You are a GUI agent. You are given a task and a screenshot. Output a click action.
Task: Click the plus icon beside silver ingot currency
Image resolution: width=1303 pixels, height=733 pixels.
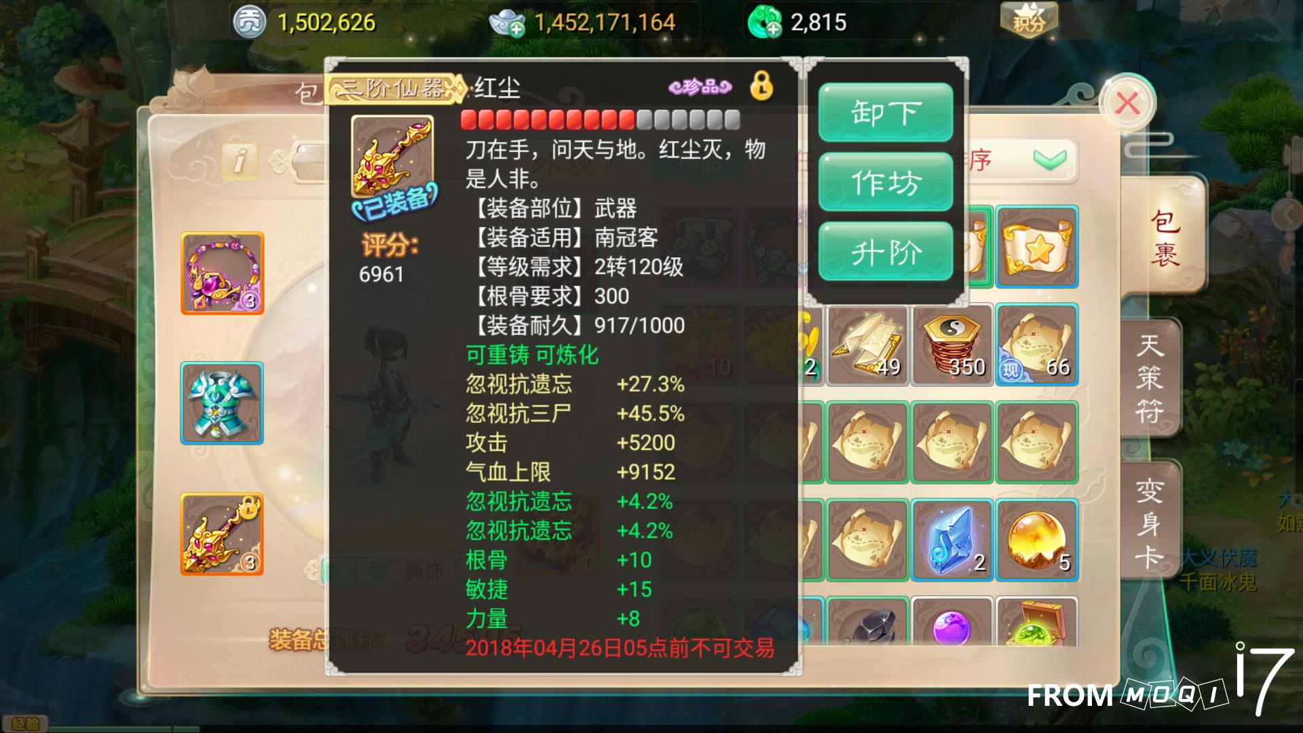coord(517,29)
